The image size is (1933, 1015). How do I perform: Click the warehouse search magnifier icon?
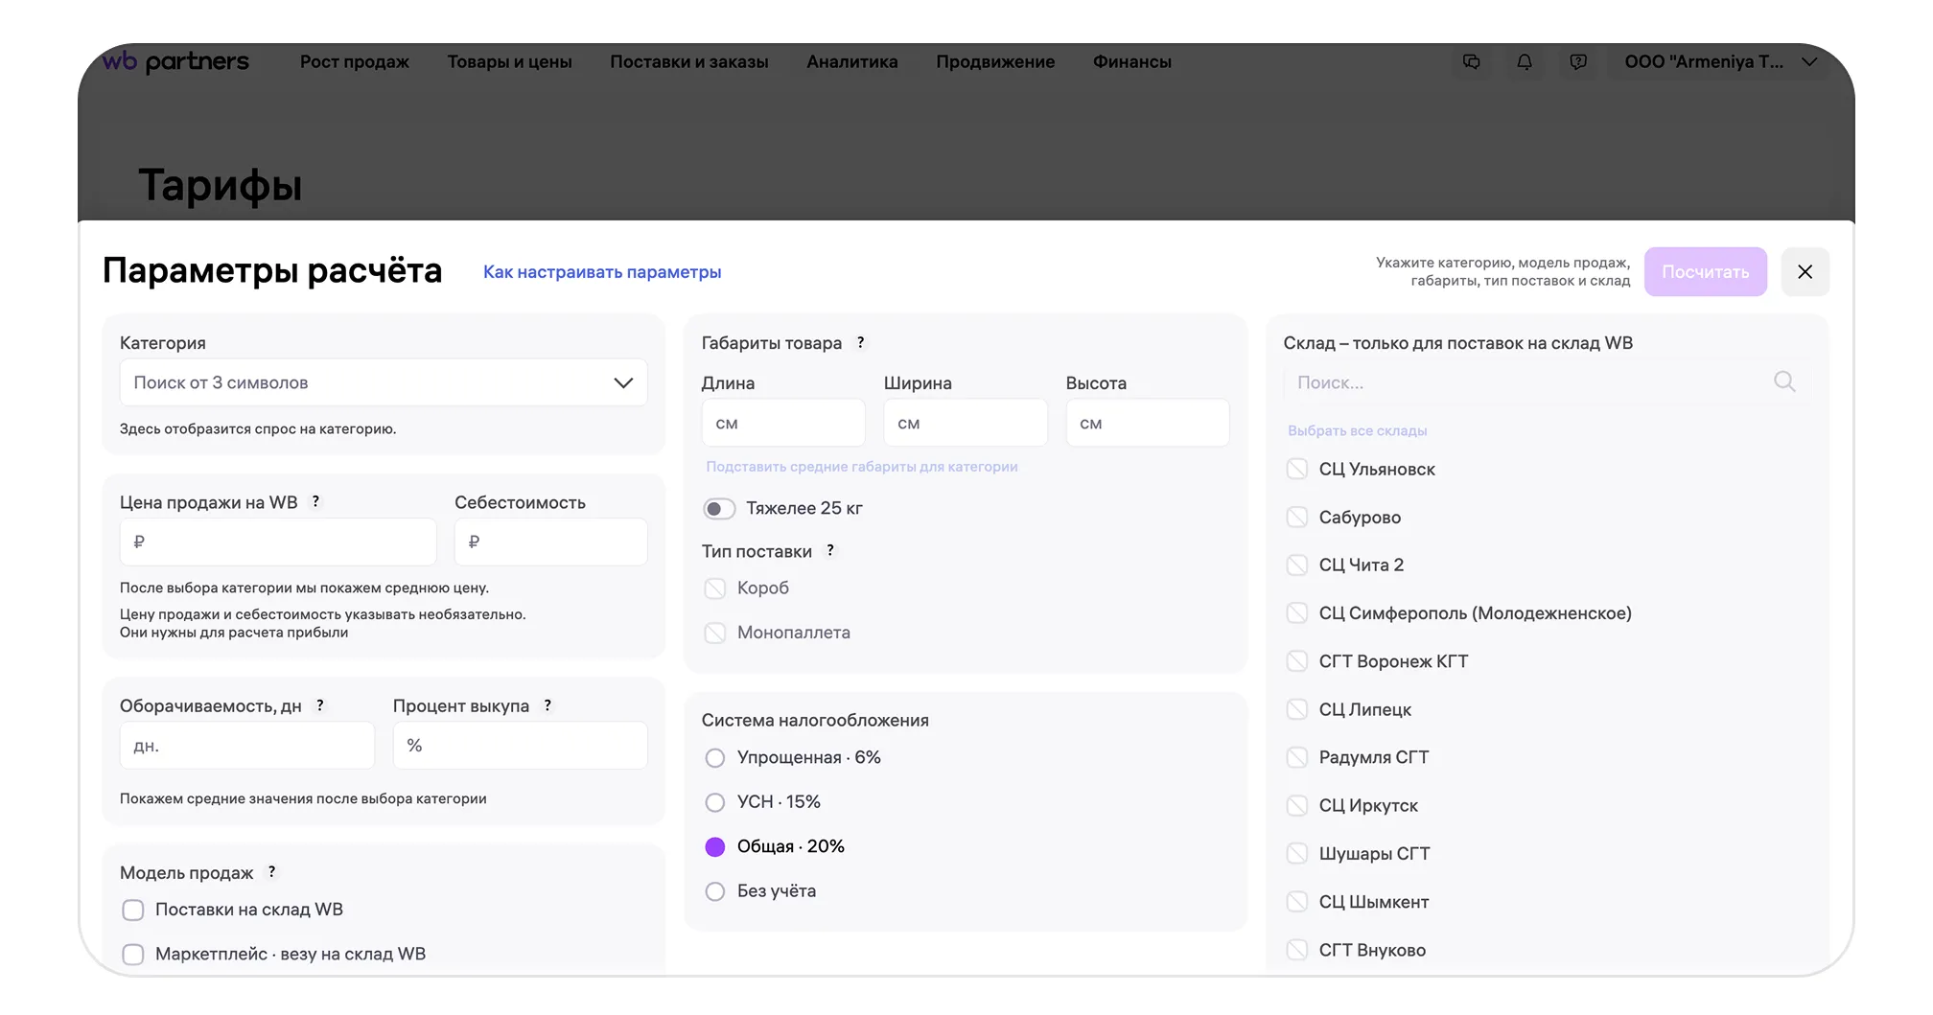pos(1783,382)
